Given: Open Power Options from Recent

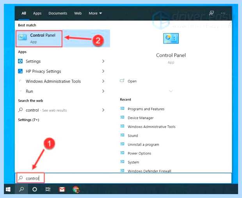Looking at the screenshot, I should tap(139, 153).
